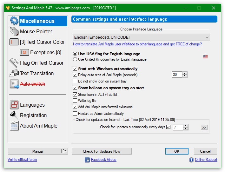Toggle Delay auto-start of Aml Maple checkbox
This screenshot has width=225, height=172.
coord(75,75)
